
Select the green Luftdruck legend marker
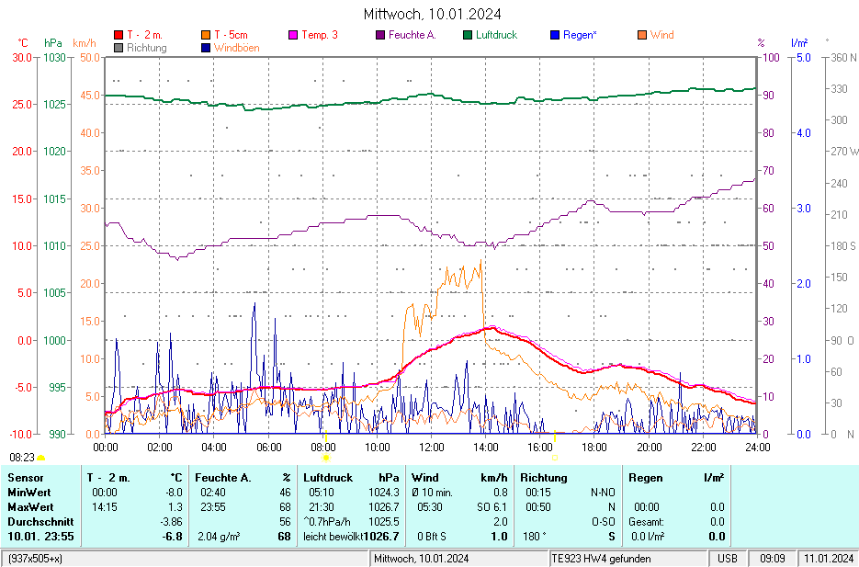[x=468, y=35]
